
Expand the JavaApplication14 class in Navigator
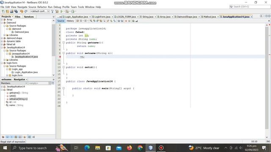point(2,87)
